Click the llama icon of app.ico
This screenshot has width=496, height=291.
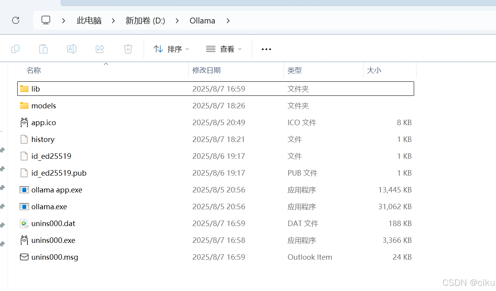[24, 122]
